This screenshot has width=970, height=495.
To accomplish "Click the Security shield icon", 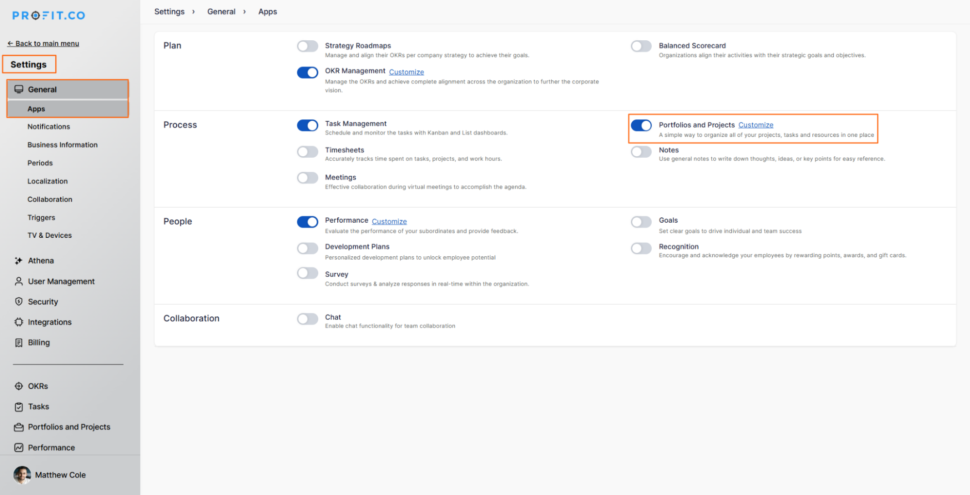I will point(18,302).
